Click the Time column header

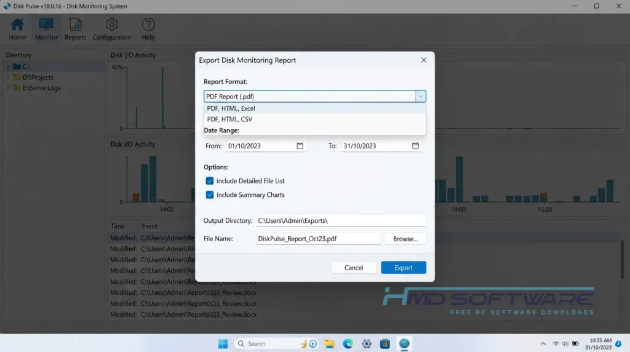(x=118, y=226)
